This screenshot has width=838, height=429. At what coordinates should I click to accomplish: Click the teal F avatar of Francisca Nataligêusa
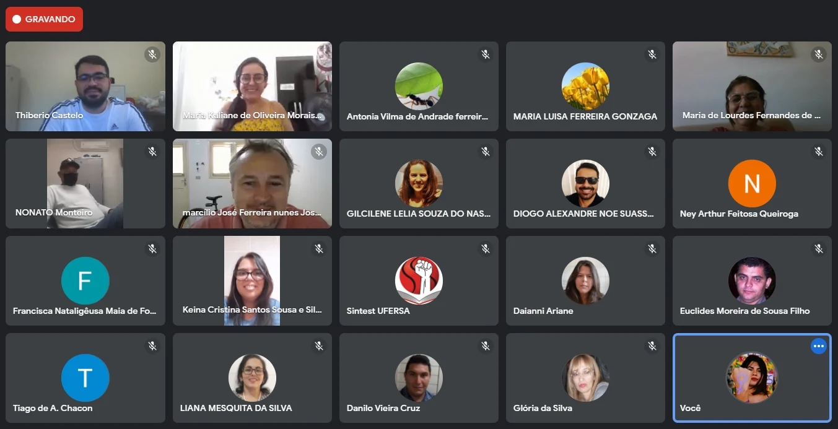(x=85, y=280)
